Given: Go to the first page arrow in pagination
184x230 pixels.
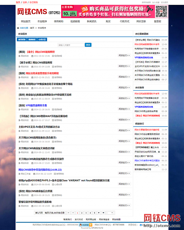Looking at the screenshot, I should click(x=68, y=213).
